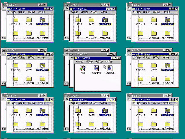
Task: Open the 地図 map file in ミーティング資料 window
Action: click(x=83, y=68)
